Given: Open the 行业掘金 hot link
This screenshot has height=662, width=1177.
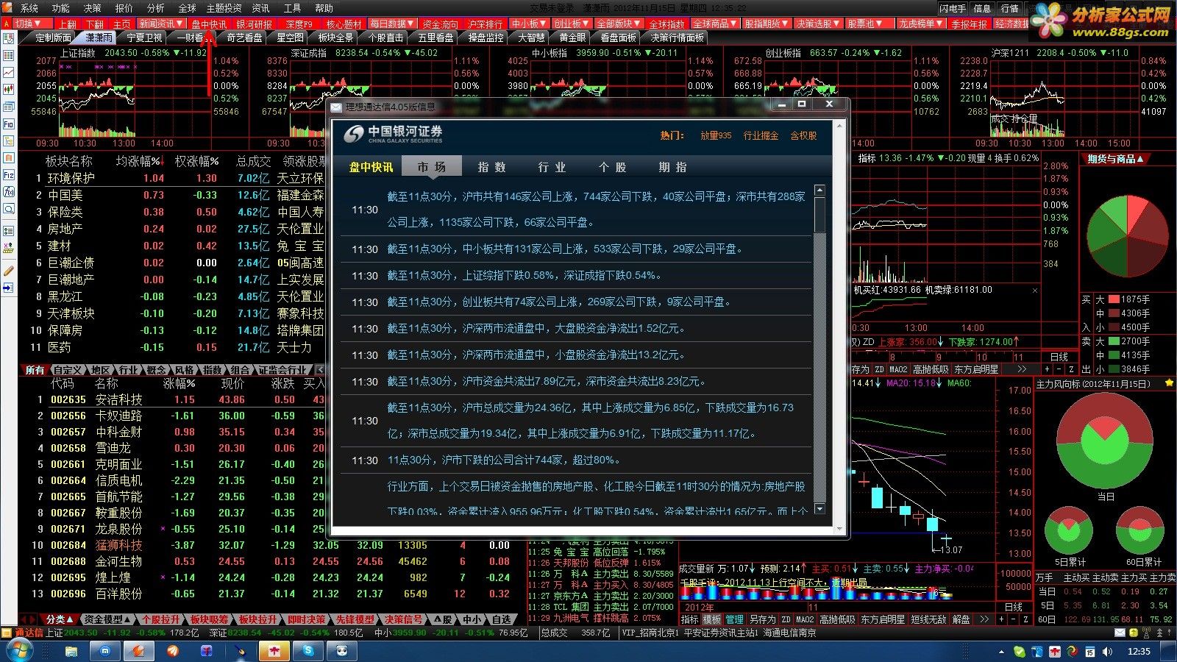Looking at the screenshot, I should [x=761, y=135].
